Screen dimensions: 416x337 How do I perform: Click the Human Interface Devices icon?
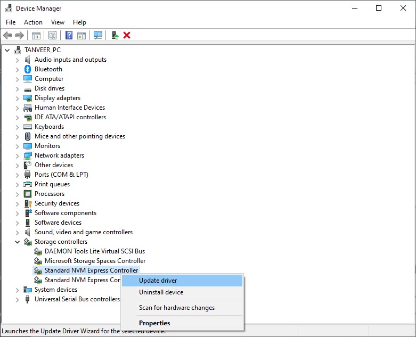[28, 108]
